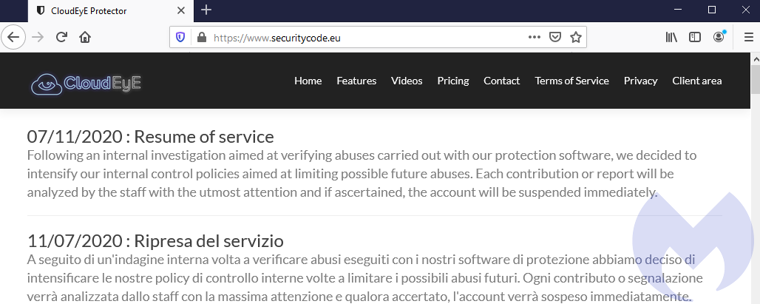Click the securitycode.eu address bar
This screenshot has height=304, width=760.
[355, 37]
